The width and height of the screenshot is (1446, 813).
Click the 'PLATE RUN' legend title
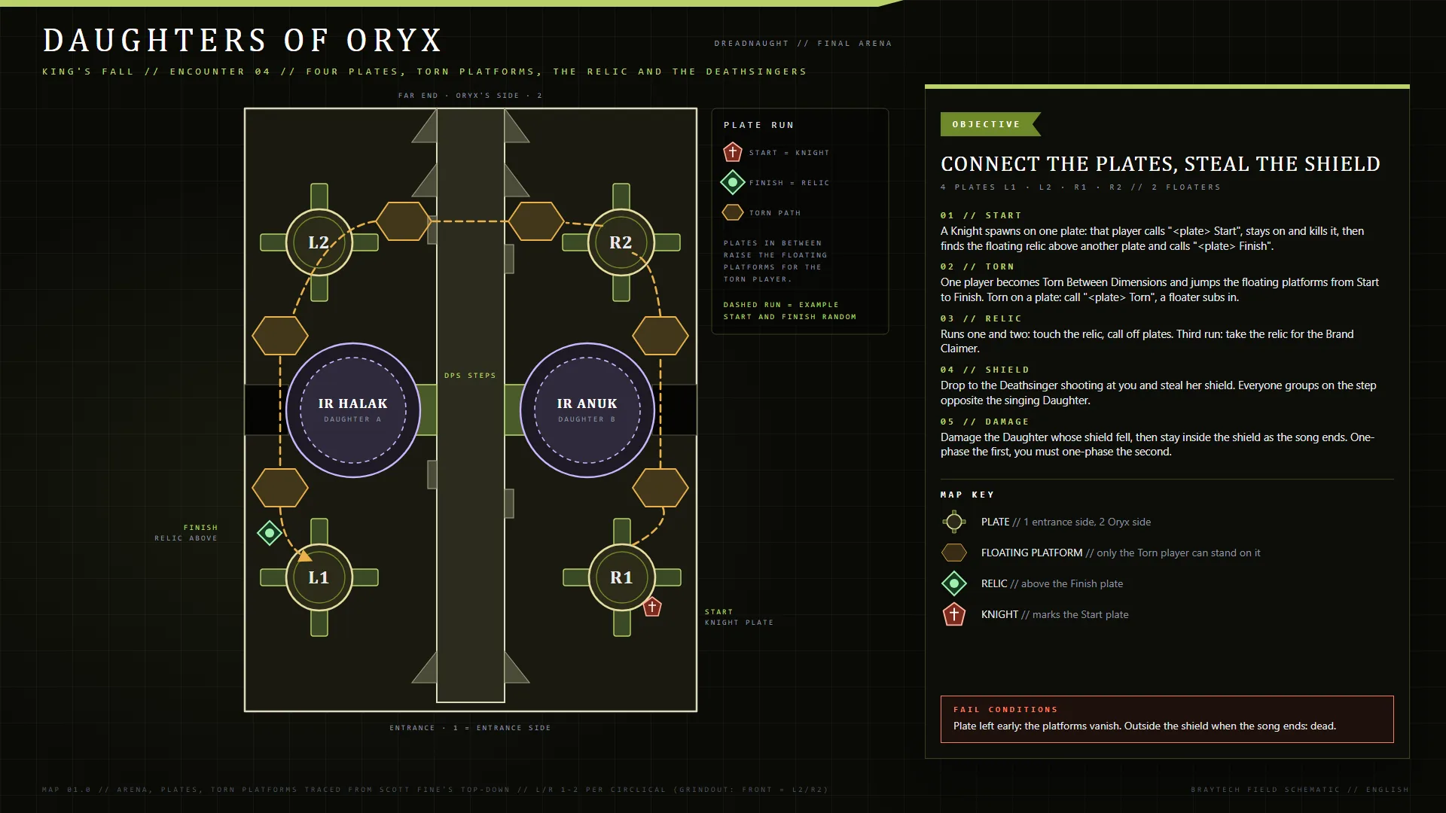click(x=759, y=125)
